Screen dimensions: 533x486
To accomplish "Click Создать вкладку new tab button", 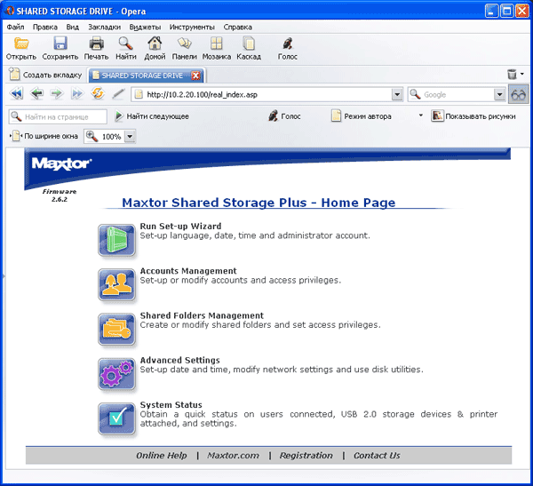I will [x=45, y=75].
